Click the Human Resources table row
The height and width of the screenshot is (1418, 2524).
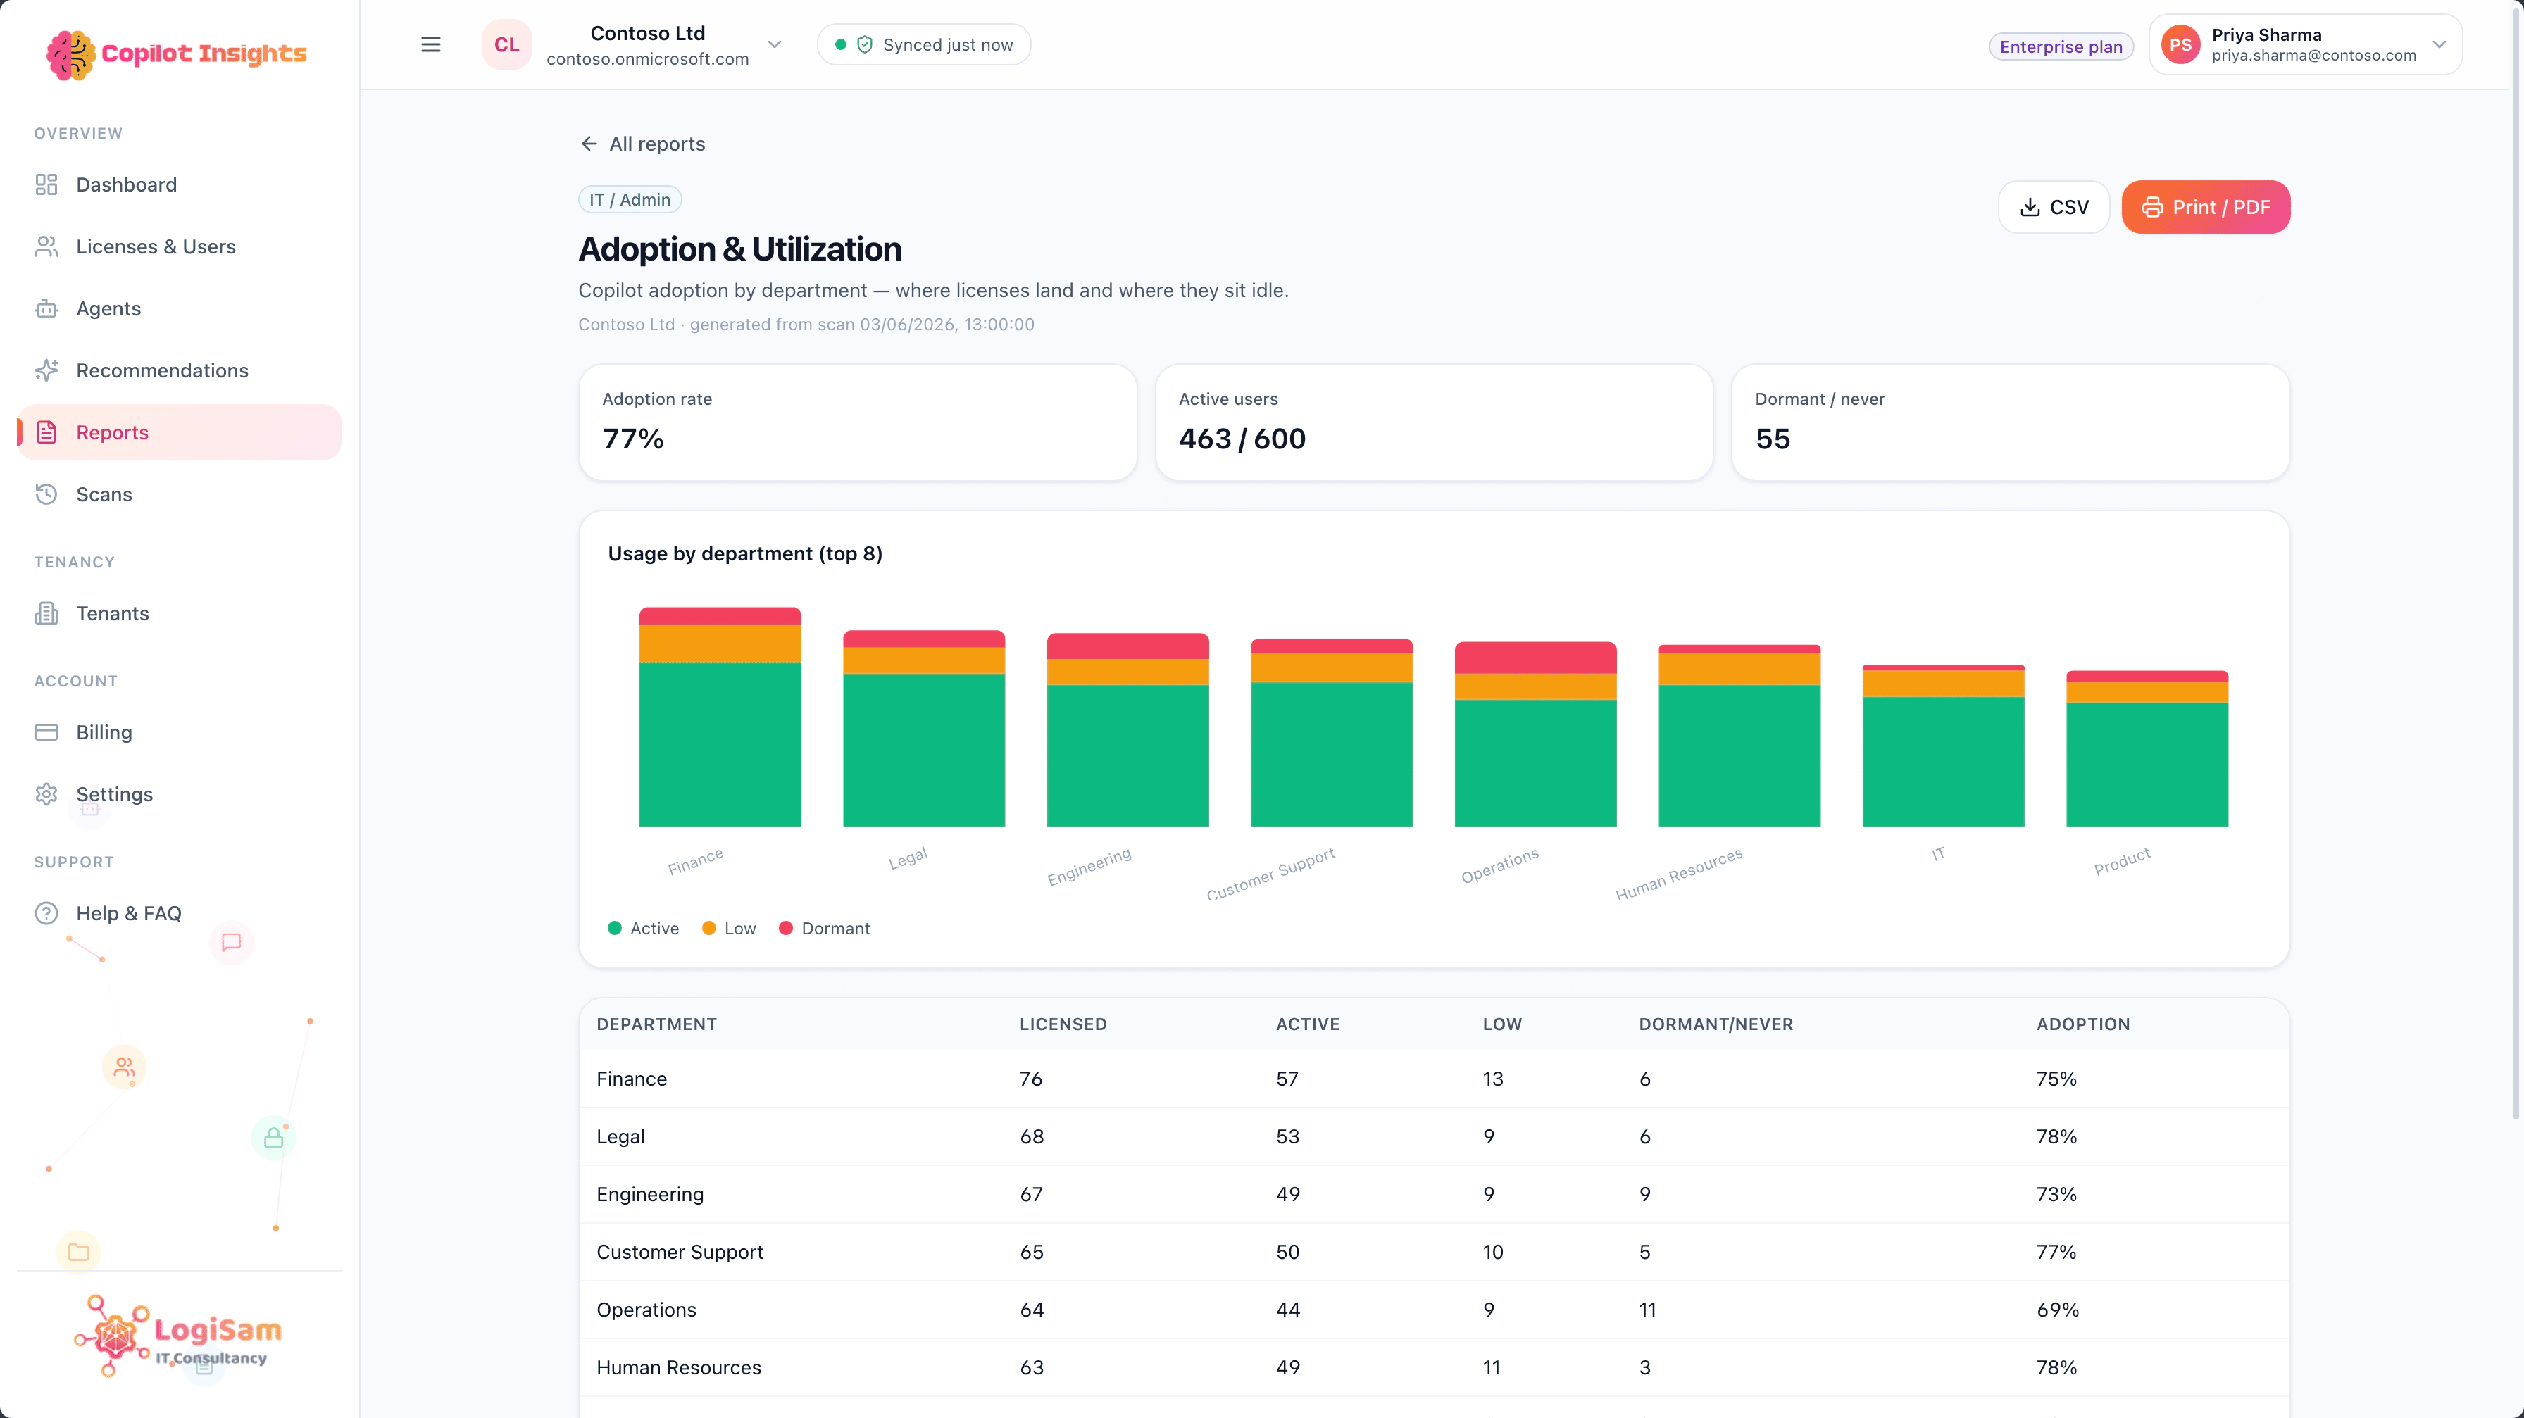pyautogui.click(x=1433, y=1367)
